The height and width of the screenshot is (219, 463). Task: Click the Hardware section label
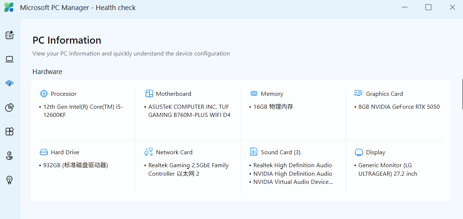pos(47,72)
